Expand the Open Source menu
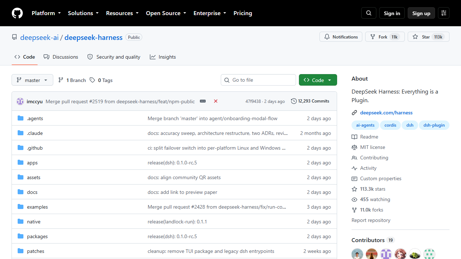 166,13
